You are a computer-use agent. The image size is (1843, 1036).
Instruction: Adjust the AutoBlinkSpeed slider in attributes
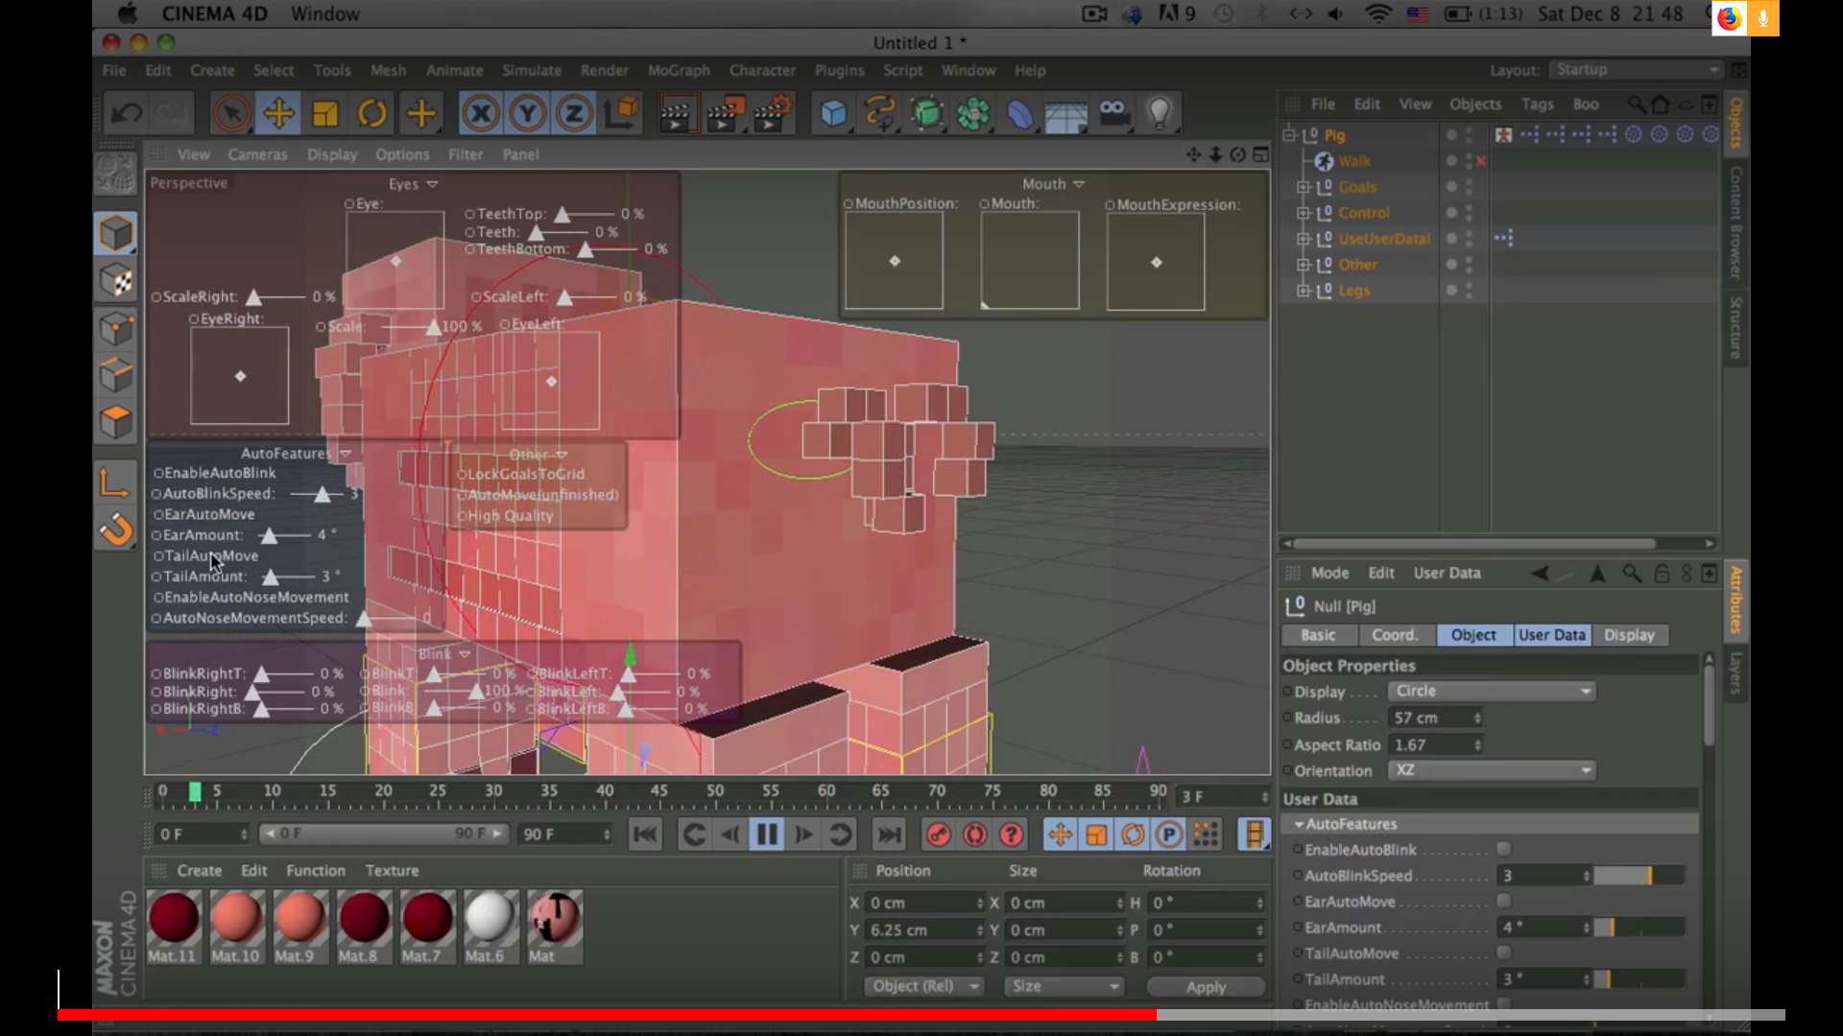point(1639,876)
